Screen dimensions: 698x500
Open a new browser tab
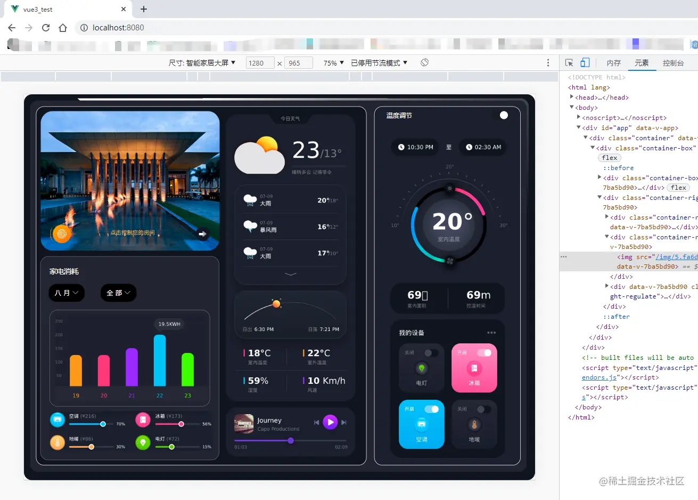144,9
